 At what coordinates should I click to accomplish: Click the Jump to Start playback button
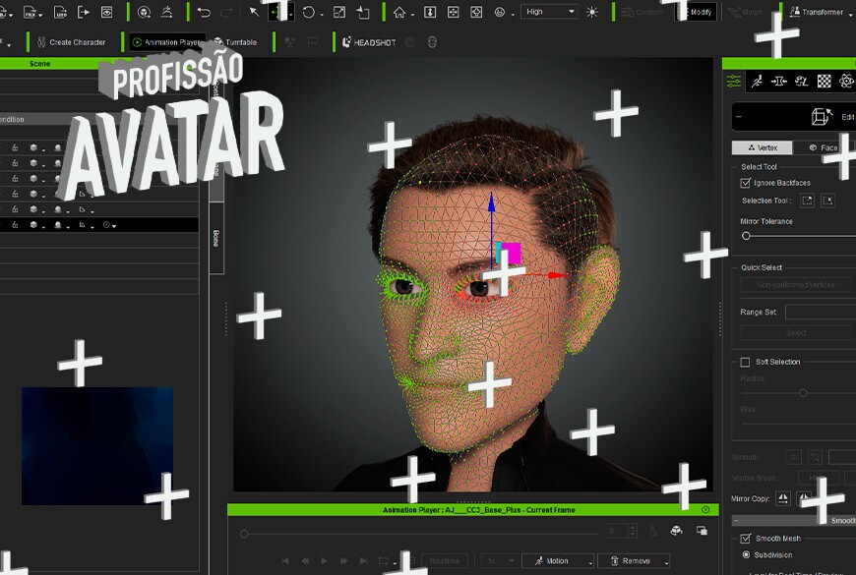[285, 561]
